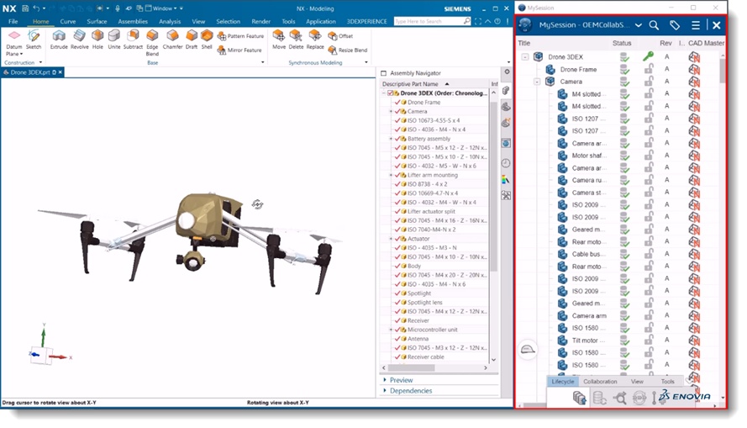The width and height of the screenshot is (747, 428).
Task: Open the File menu
Action: pyautogui.click(x=13, y=22)
